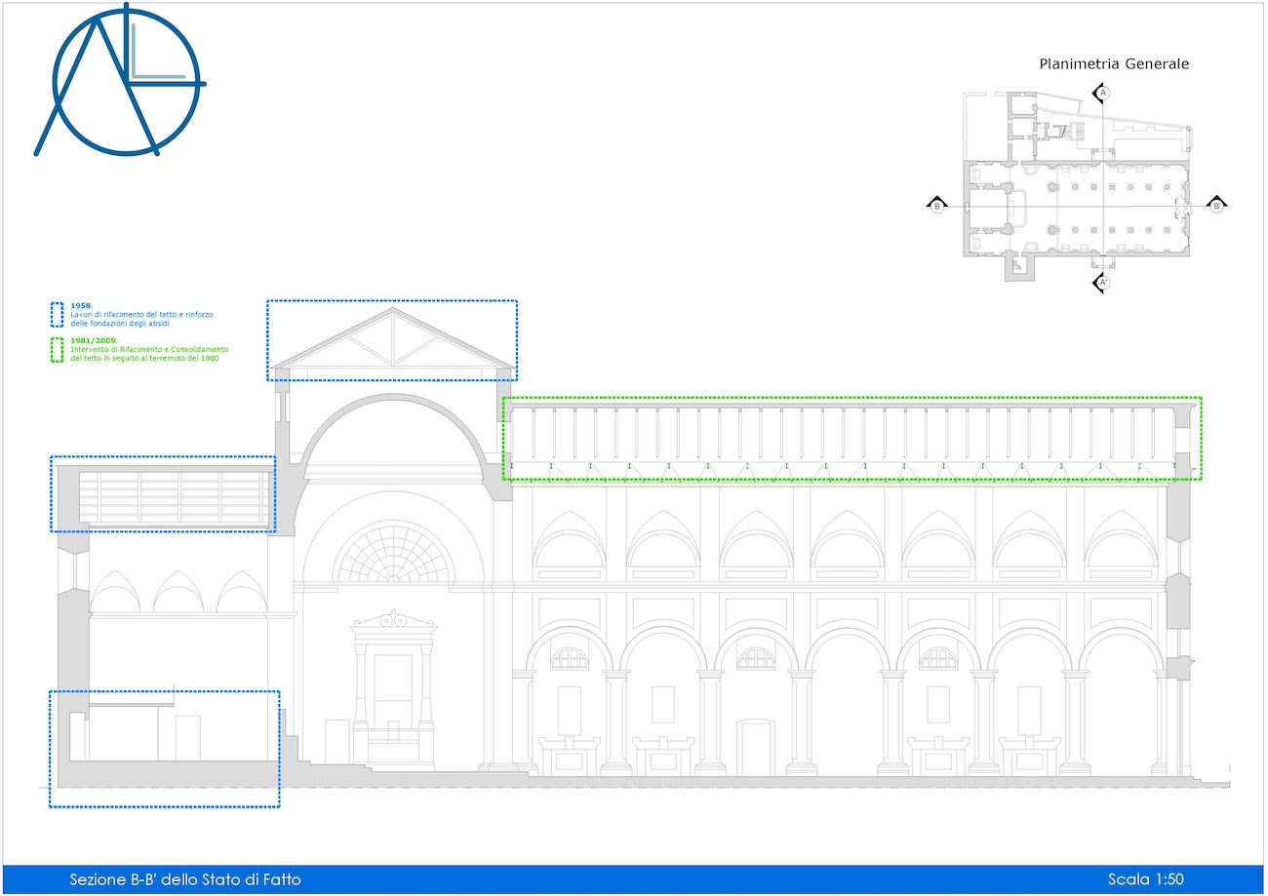1268x896 pixels.
Task: Select the "1958." legend heading
Action: (x=80, y=306)
